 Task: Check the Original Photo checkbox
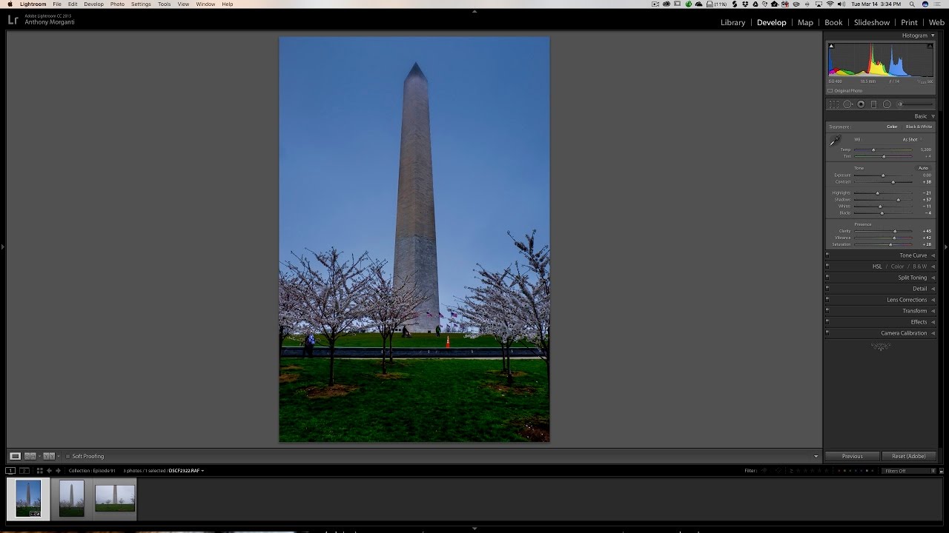(830, 91)
